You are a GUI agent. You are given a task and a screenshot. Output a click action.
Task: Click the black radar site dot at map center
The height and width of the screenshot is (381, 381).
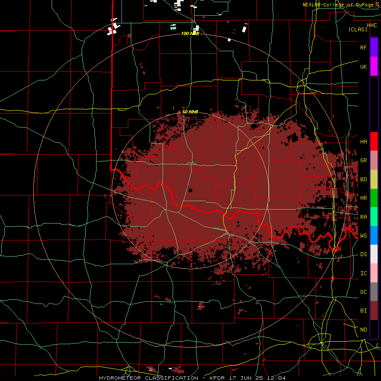[190, 190]
